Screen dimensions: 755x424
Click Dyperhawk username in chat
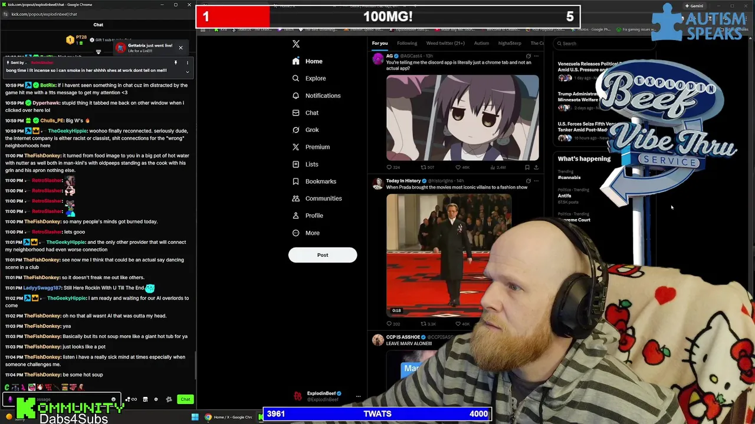point(46,103)
